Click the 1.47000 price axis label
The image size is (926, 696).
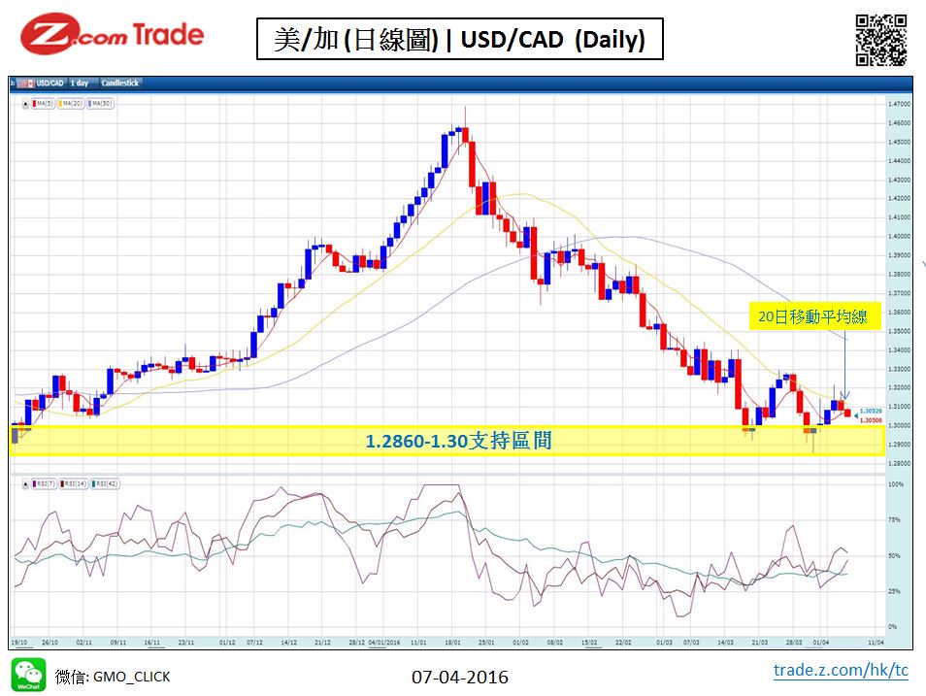900,104
